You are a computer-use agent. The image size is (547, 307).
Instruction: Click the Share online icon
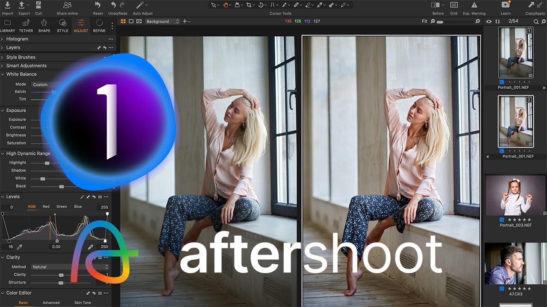coord(67,5)
